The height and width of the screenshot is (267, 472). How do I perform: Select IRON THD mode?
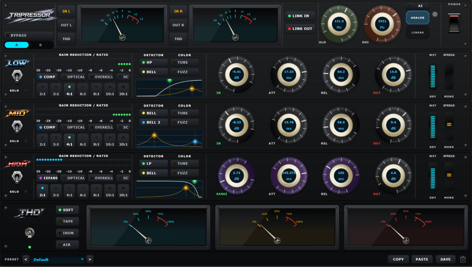tap(67, 233)
